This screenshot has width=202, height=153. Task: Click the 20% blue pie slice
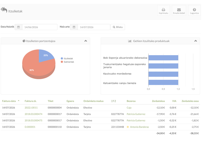[45, 55]
